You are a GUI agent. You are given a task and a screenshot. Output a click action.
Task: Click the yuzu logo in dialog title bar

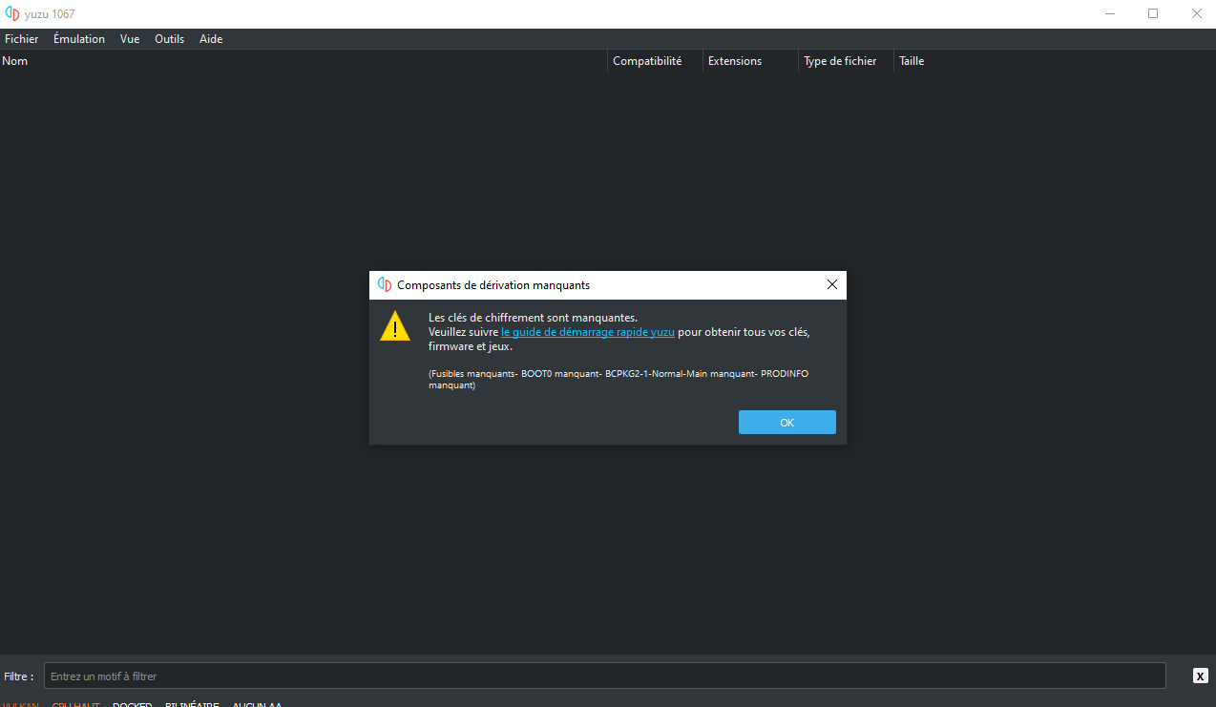click(x=385, y=284)
